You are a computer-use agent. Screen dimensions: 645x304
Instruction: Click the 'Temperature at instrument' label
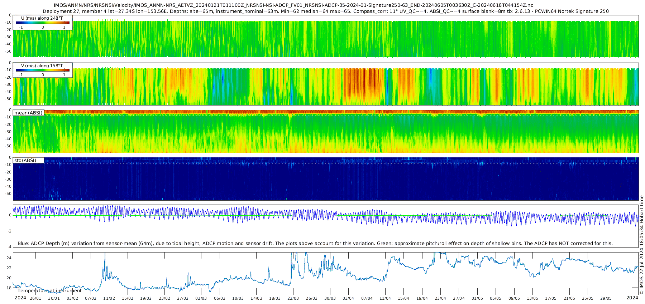pyautogui.click(x=49, y=291)
